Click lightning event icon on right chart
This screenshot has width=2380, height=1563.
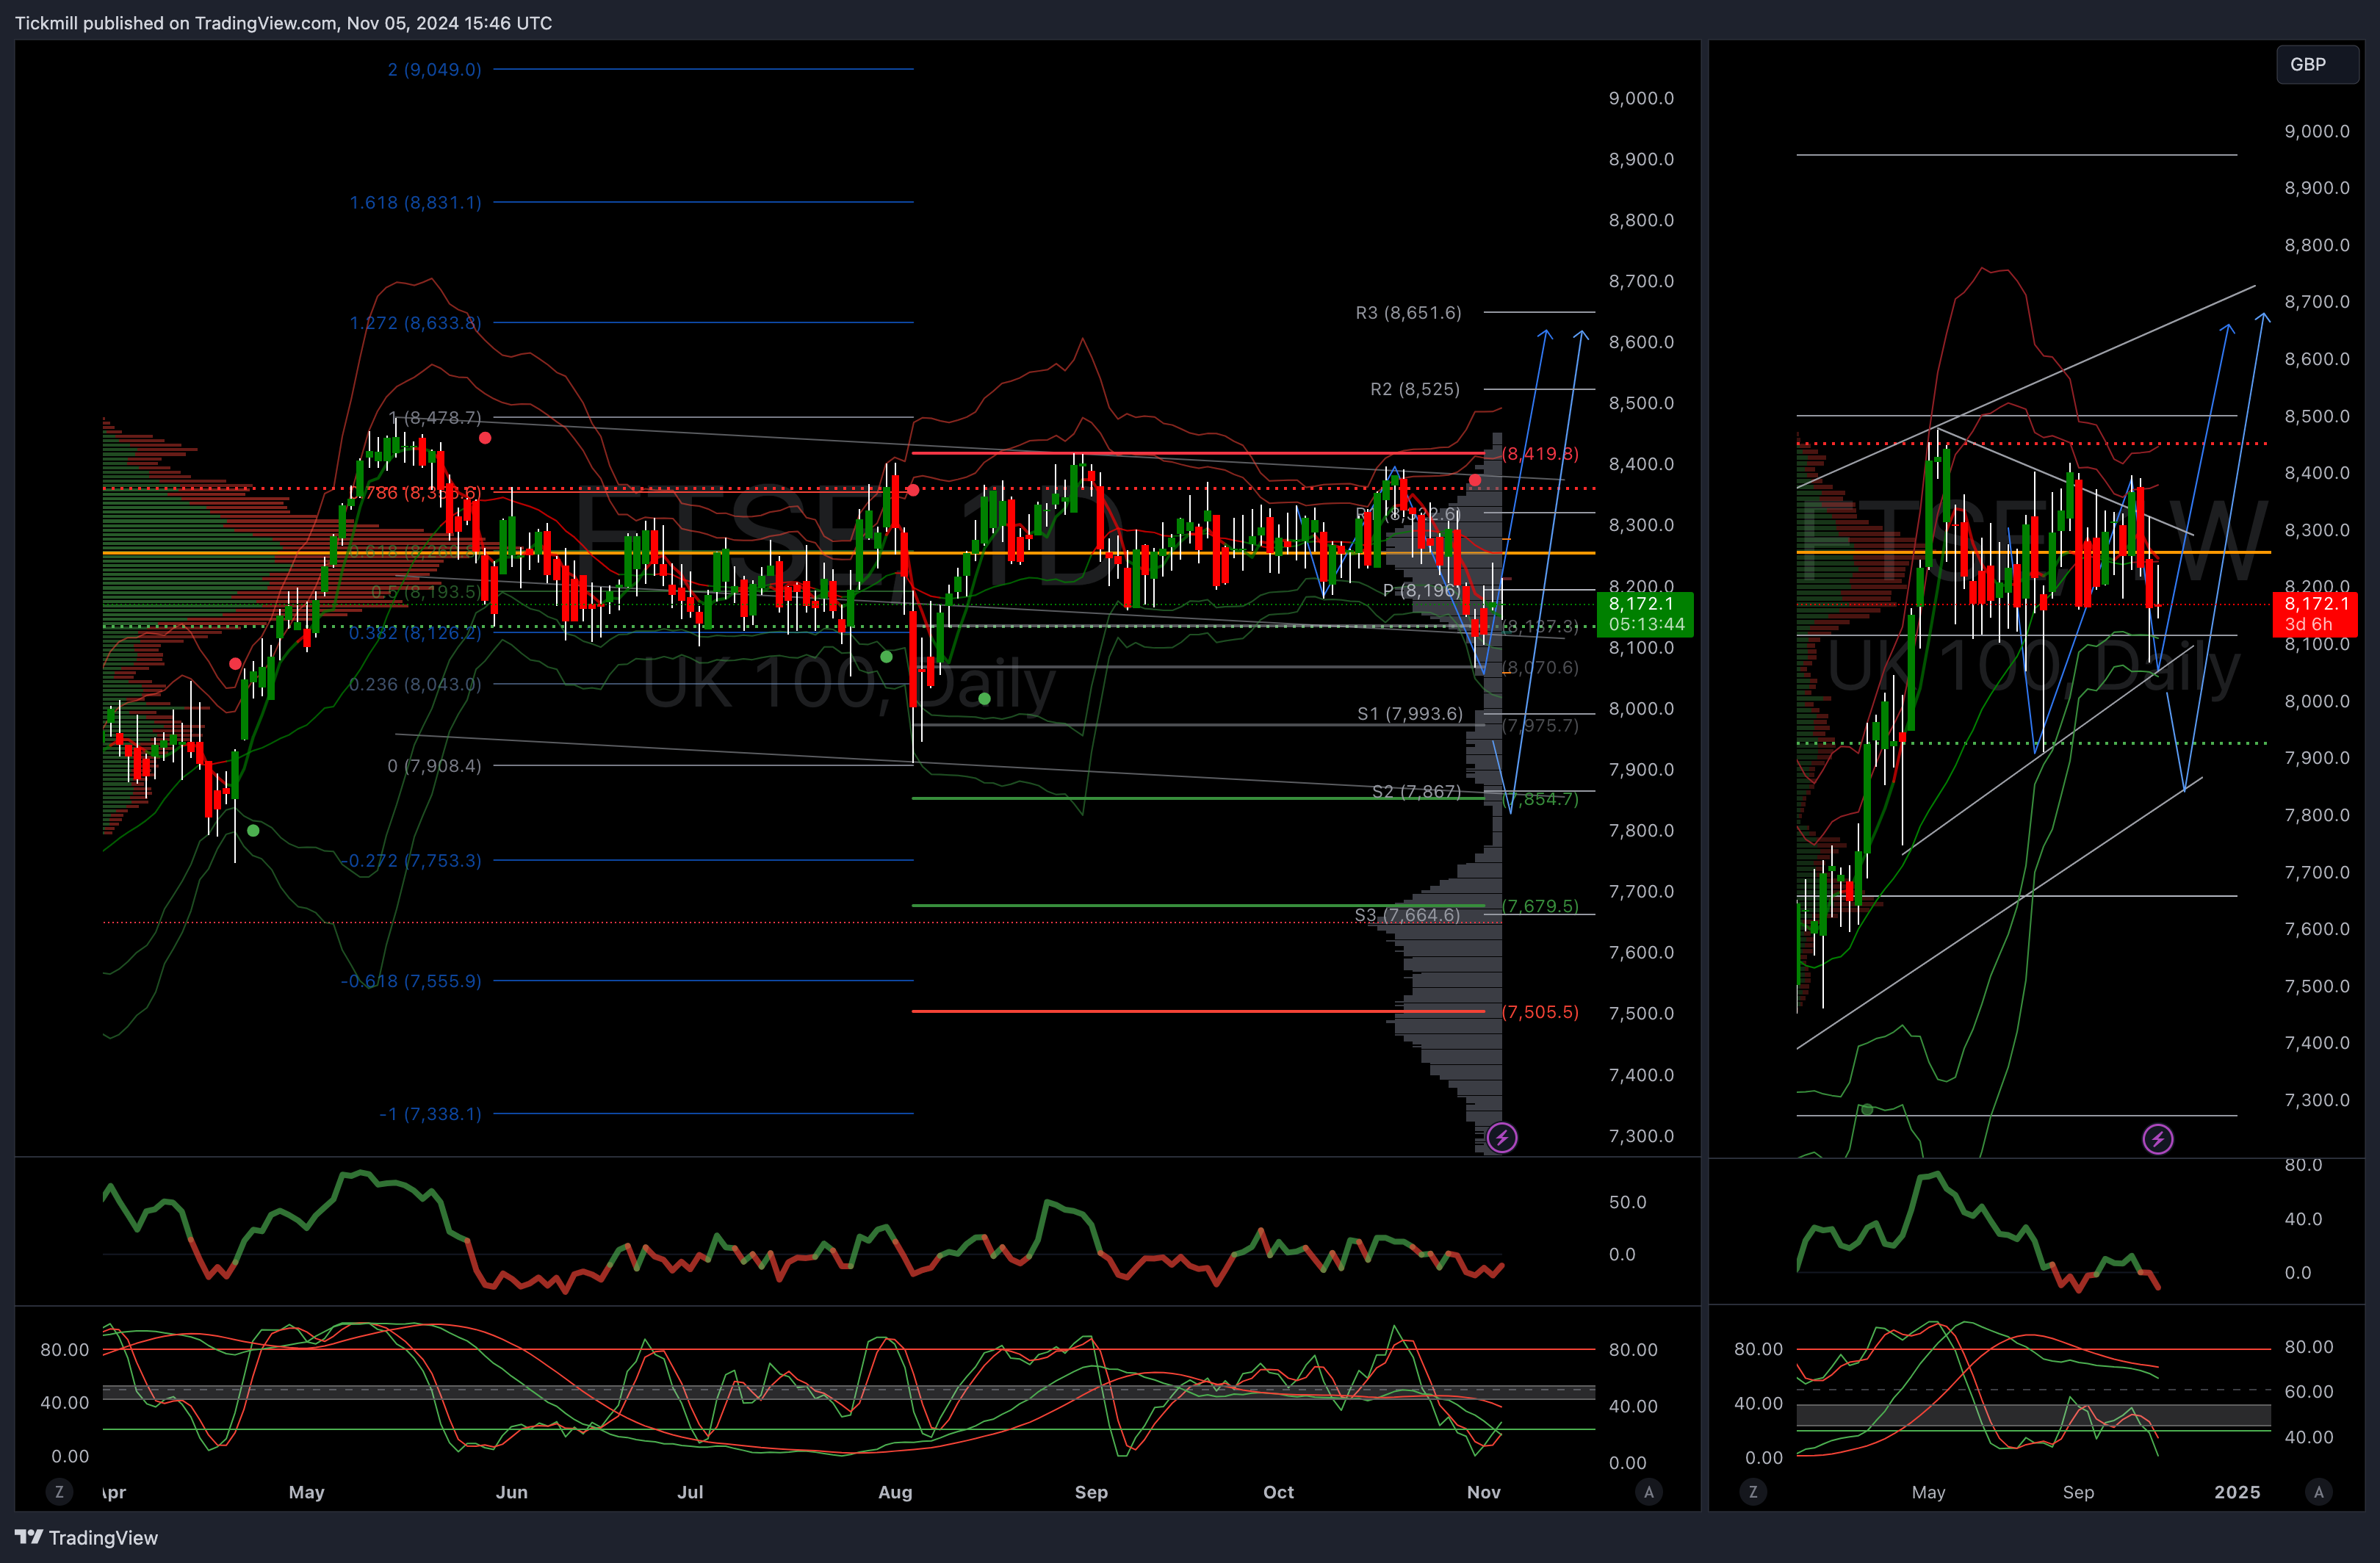[2157, 1138]
